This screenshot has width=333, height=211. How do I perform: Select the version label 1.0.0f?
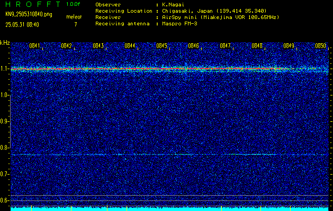coord(73,4)
